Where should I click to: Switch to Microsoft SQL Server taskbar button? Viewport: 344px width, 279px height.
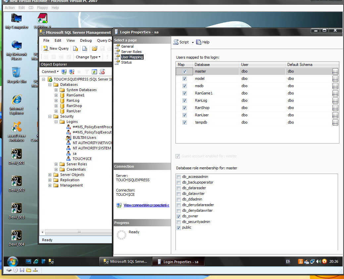point(125,261)
